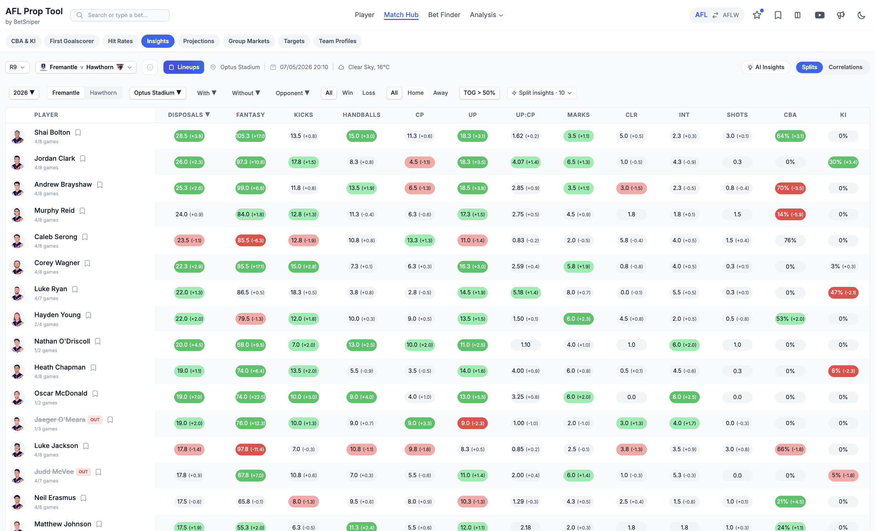The image size is (875, 531).
Task: Bookmark Shai Bolton
Action: [78, 133]
